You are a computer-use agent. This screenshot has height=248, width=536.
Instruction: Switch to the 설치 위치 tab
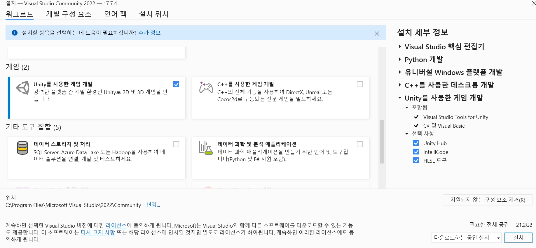(x=154, y=14)
